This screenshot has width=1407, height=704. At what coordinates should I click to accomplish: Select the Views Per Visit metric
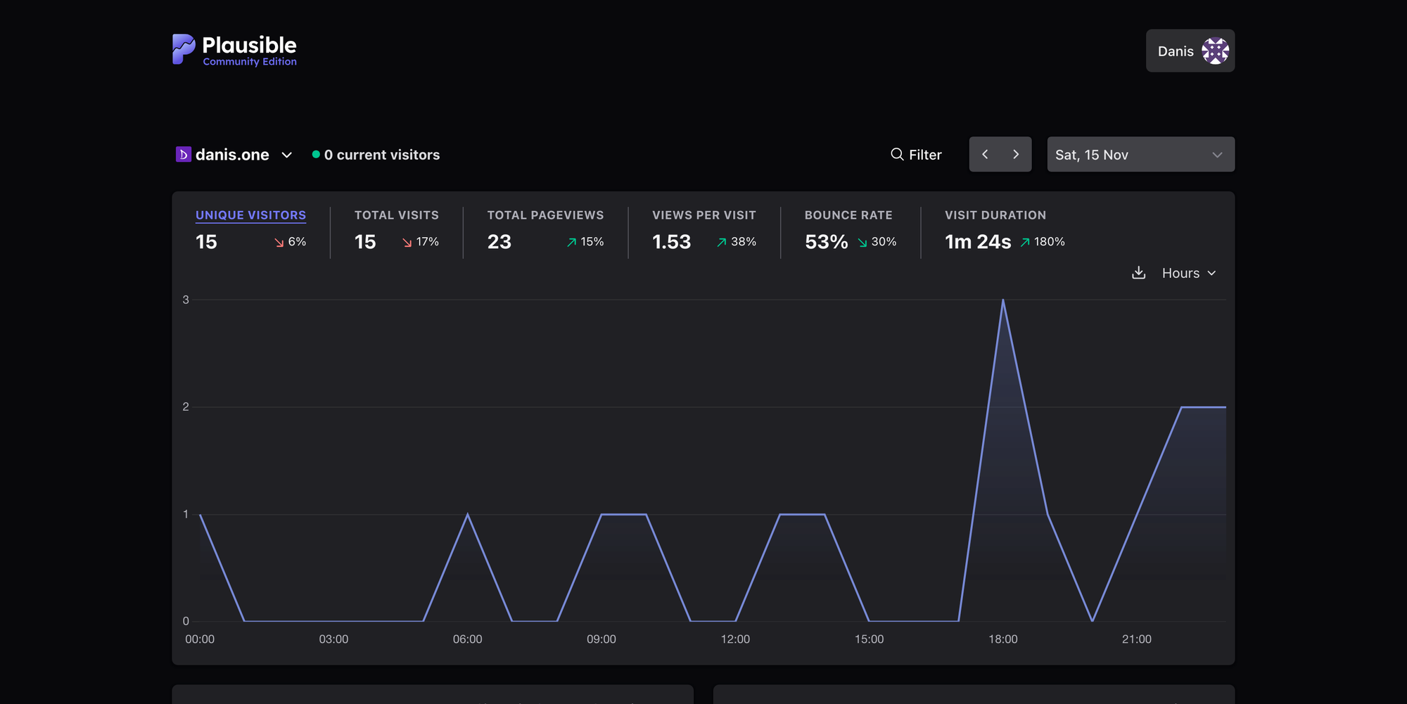click(x=703, y=215)
